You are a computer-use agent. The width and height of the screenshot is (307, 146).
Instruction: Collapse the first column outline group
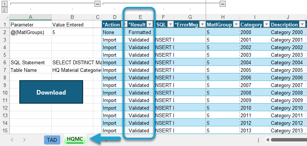click(98, 4)
